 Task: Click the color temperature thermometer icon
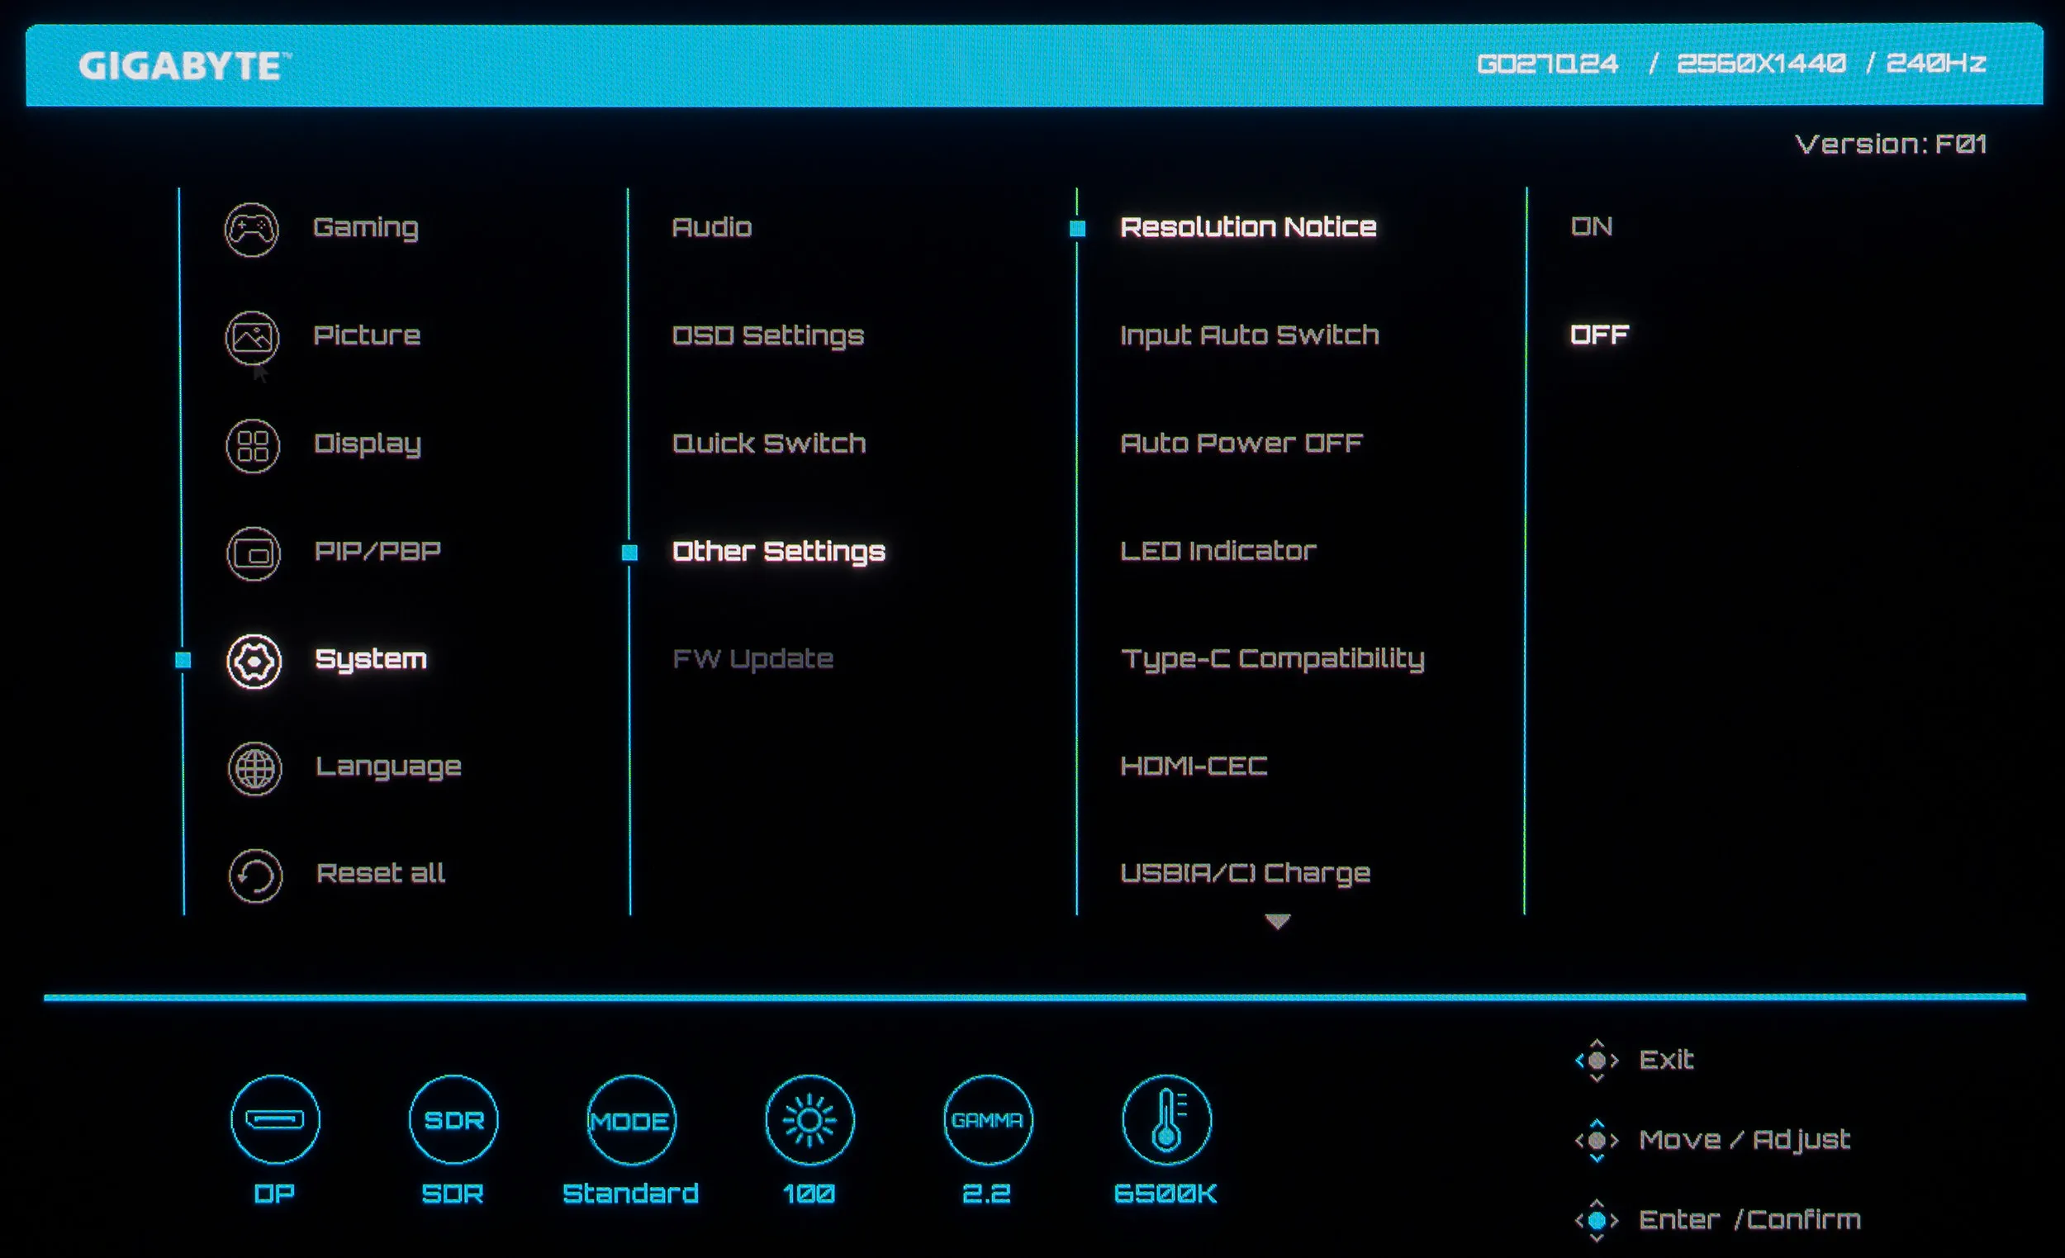(1165, 1120)
